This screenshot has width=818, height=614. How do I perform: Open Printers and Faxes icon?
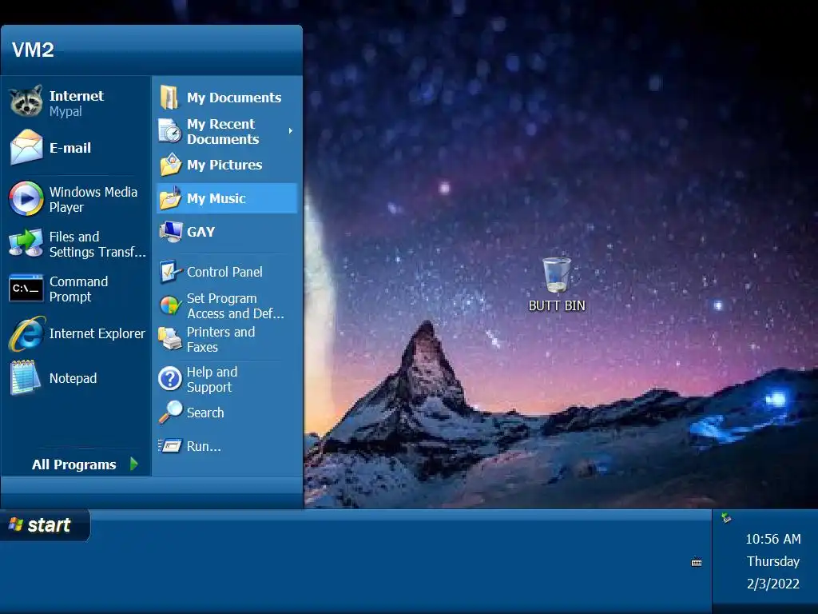tap(169, 339)
